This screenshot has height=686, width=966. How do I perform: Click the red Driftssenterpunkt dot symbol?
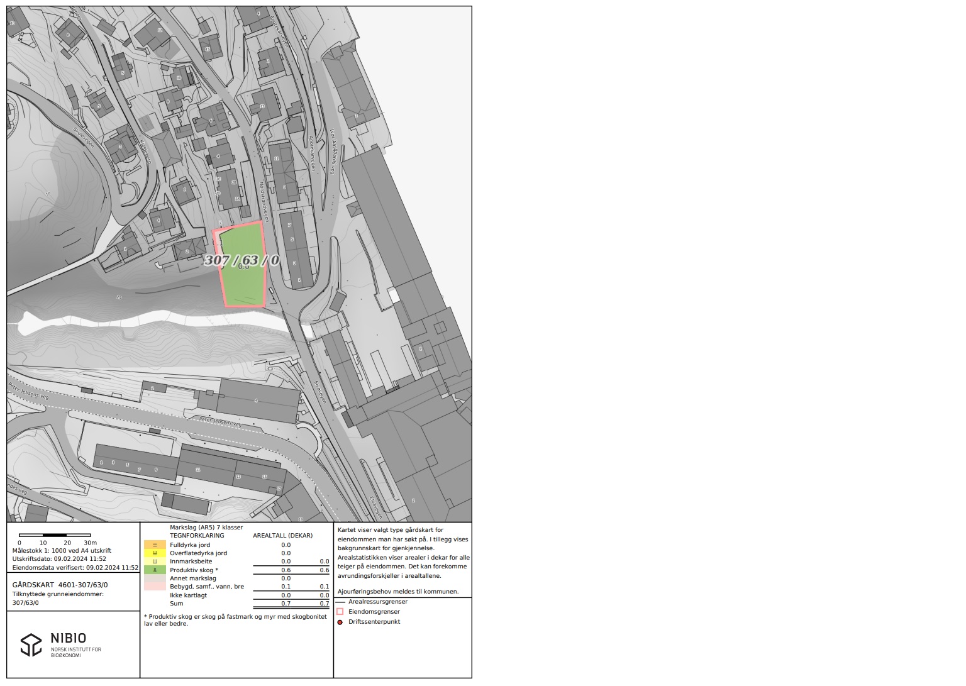point(340,622)
